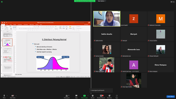176x99 pixels.
Task: Click the PowerPoint zoom-out minus button
Action: (x=76, y=77)
